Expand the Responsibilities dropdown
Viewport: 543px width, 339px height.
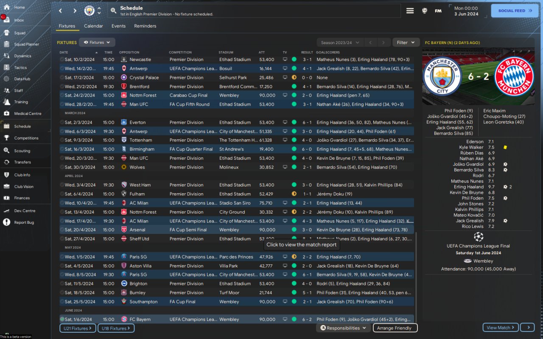(x=343, y=328)
